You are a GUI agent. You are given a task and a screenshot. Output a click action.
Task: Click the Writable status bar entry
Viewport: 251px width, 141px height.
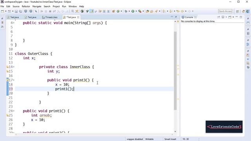pyautogui.click(x=149, y=139)
